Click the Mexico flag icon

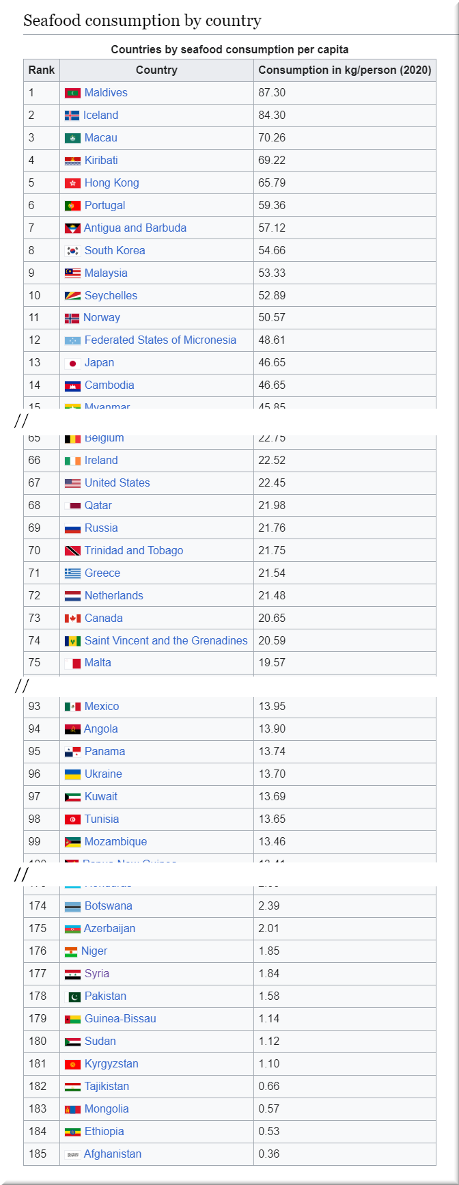72,707
